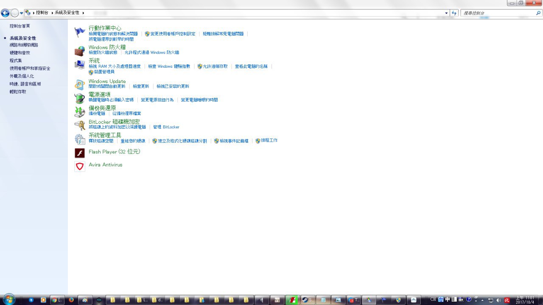Open the volume speaker tray icon

498,300
